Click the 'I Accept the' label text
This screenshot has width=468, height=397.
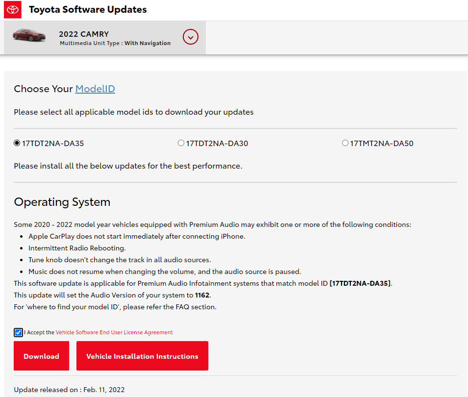tap(39, 332)
